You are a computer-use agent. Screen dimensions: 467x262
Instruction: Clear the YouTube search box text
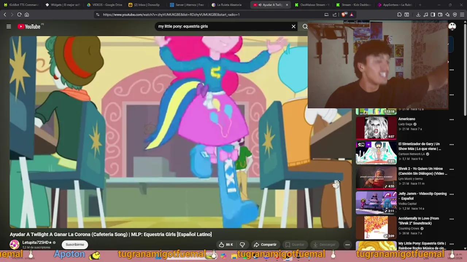(x=293, y=26)
